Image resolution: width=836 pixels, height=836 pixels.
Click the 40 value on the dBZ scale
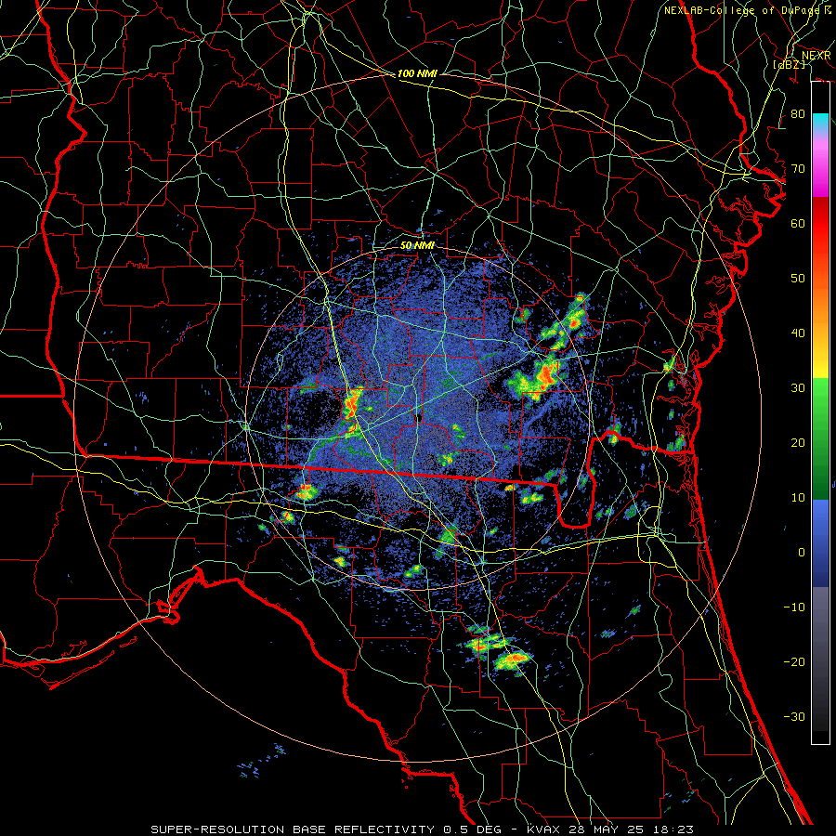pyautogui.click(x=798, y=333)
